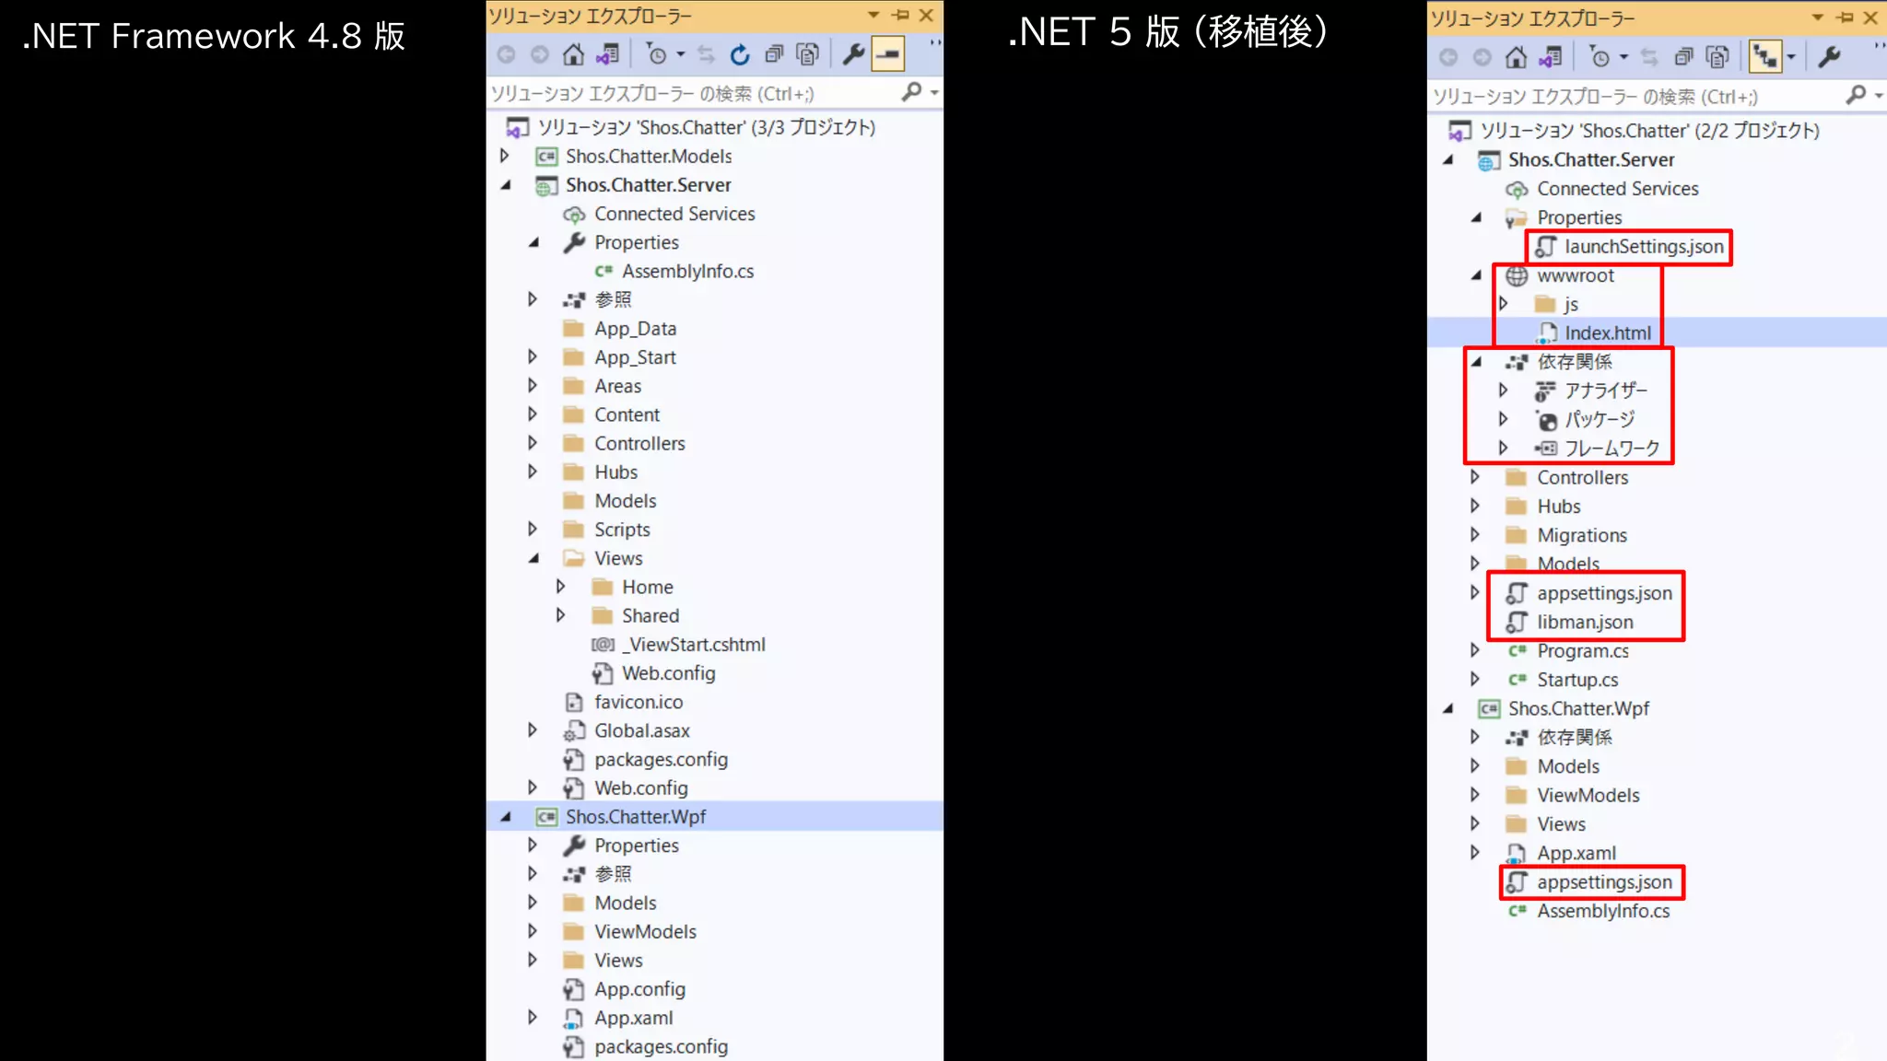Toggle file nesting tree icon in right toolbar

[1765, 57]
